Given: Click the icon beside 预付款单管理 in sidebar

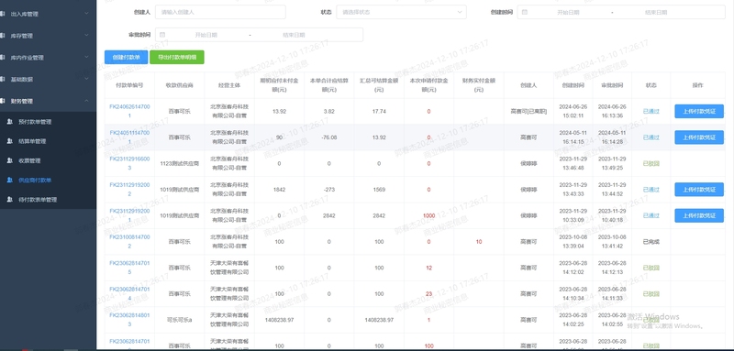Looking at the screenshot, I should 10,122.
